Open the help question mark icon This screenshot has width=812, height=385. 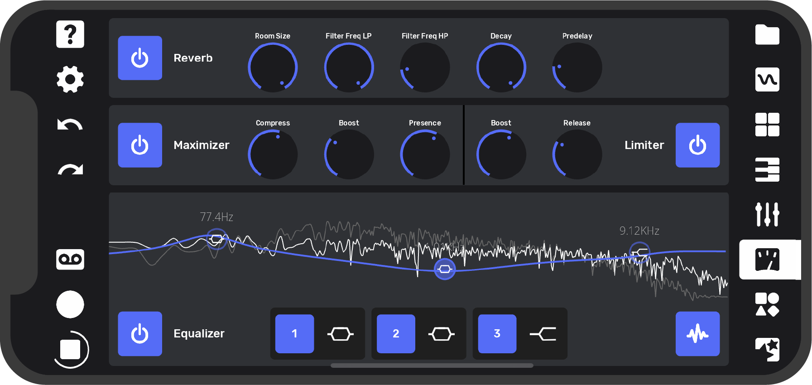click(70, 34)
